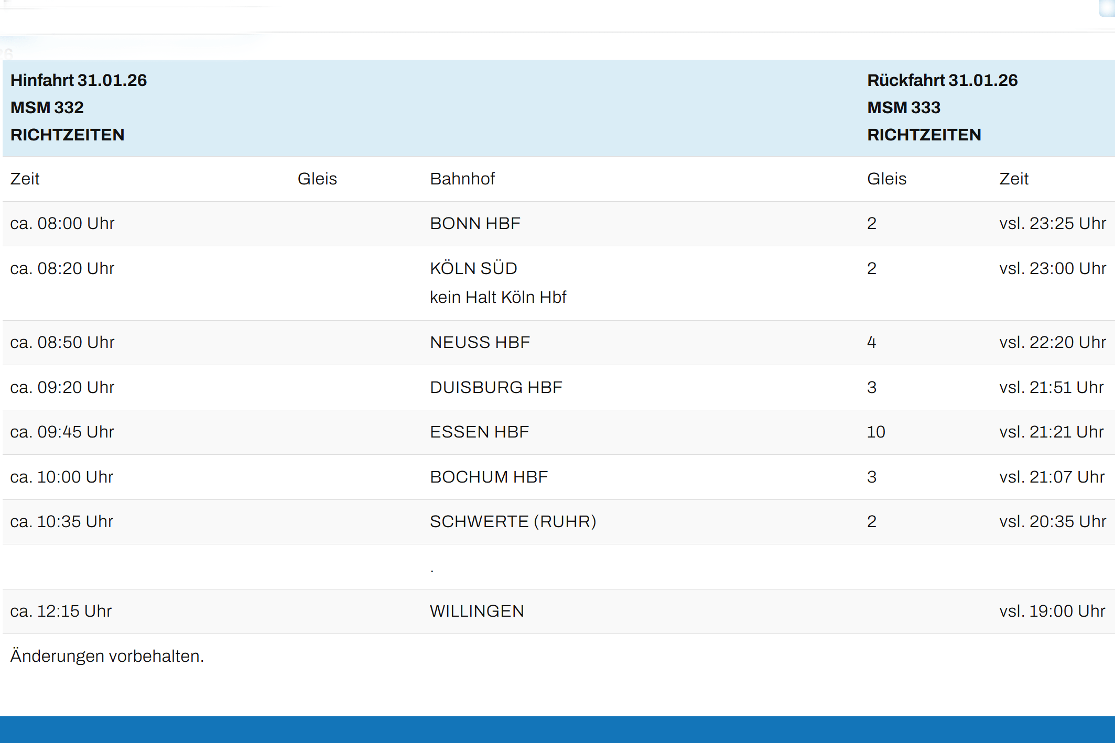The image size is (1115, 743).
Task: Click the MSM 332 train number
Action: (x=47, y=107)
